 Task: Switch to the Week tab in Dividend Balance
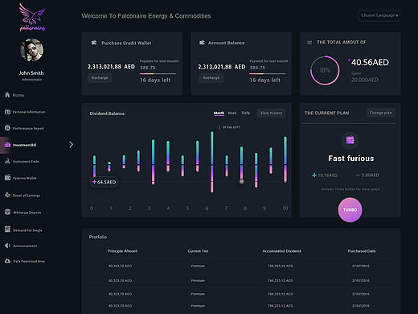tap(232, 113)
